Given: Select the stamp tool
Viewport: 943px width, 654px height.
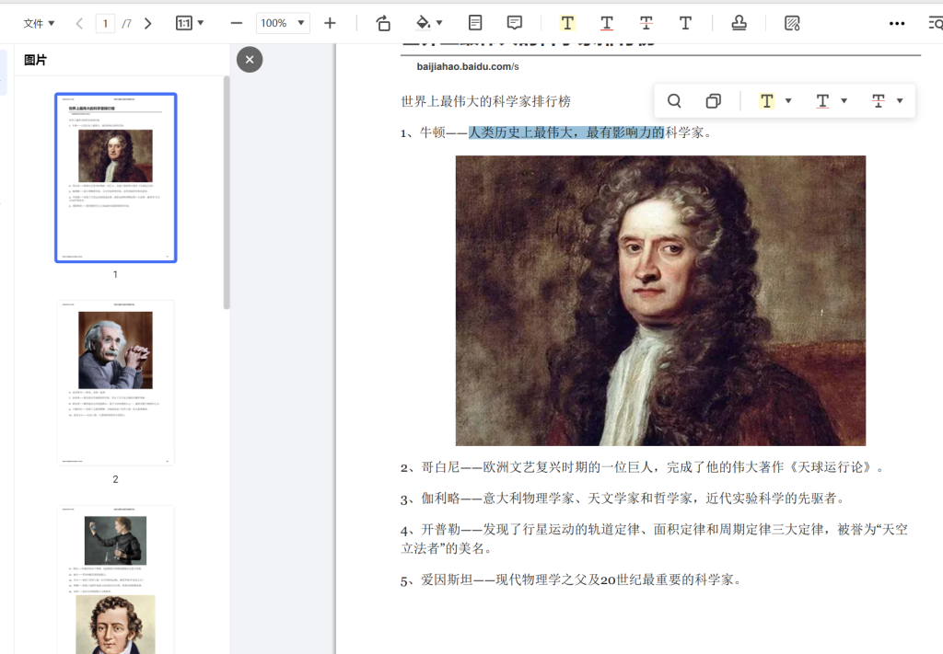Looking at the screenshot, I should click(x=739, y=23).
